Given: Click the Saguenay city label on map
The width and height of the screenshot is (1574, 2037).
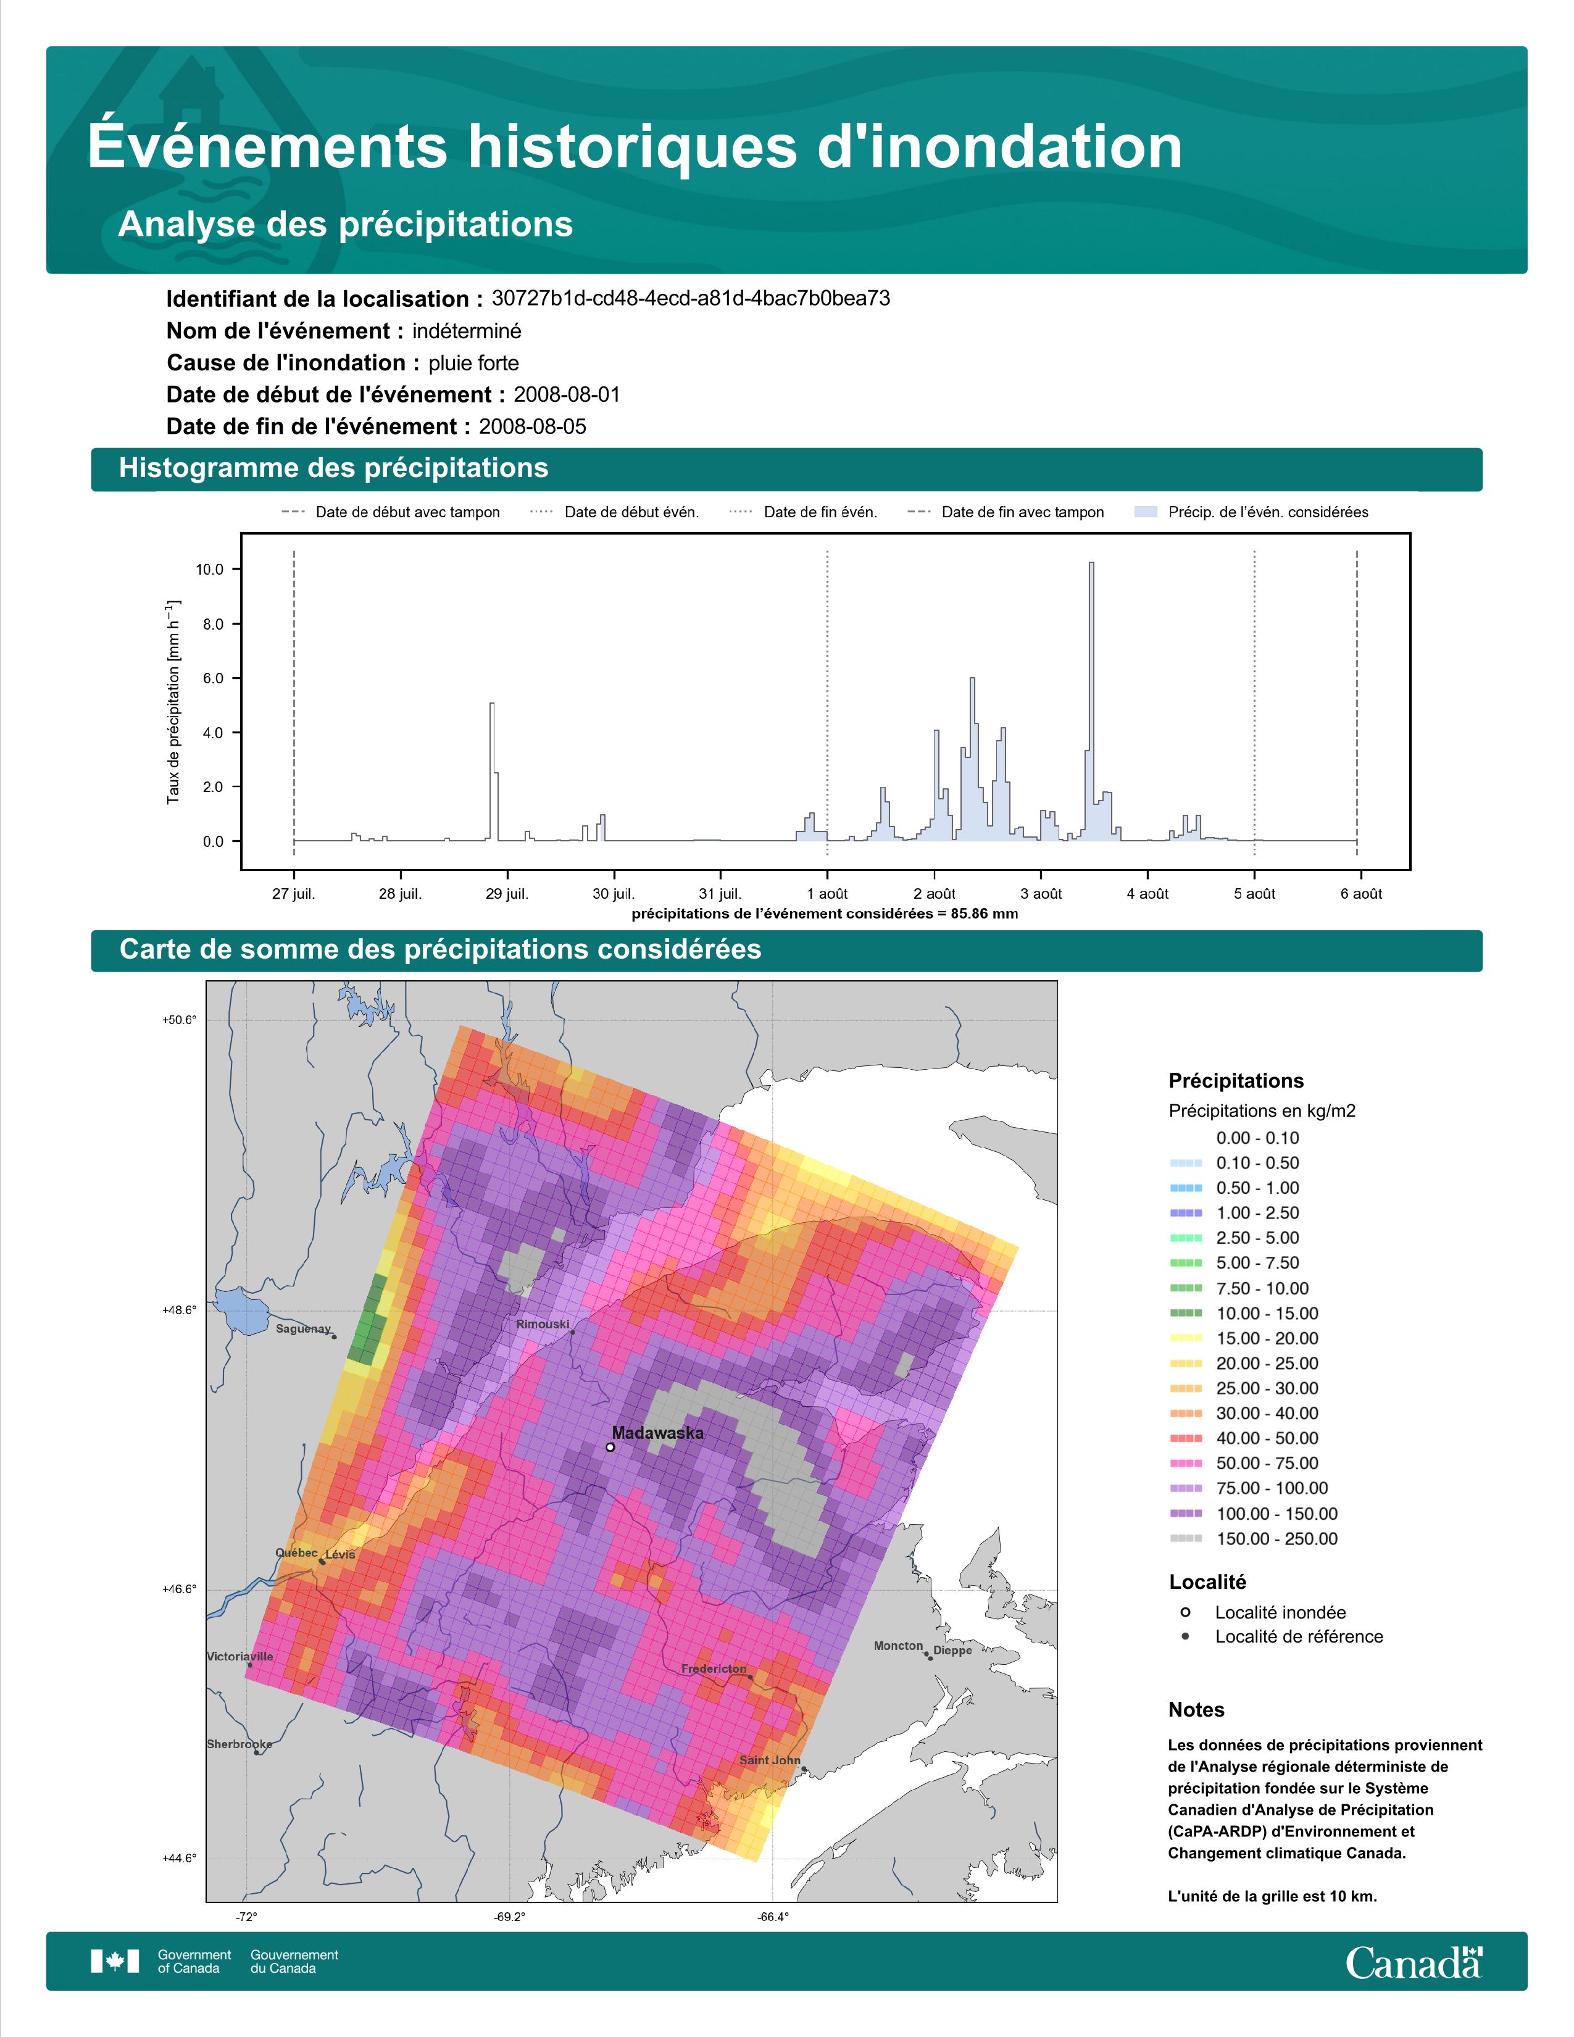Looking at the screenshot, I should pos(303,1328).
